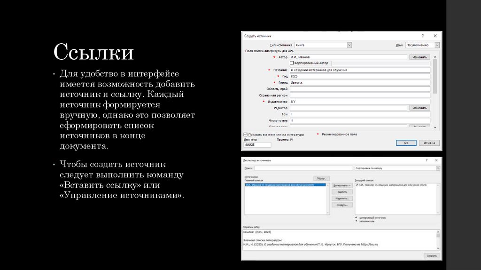Click the 'Имя тега' field containing ИИИ25
This screenshot has width=481, height=270.
[x=257, y=145]
